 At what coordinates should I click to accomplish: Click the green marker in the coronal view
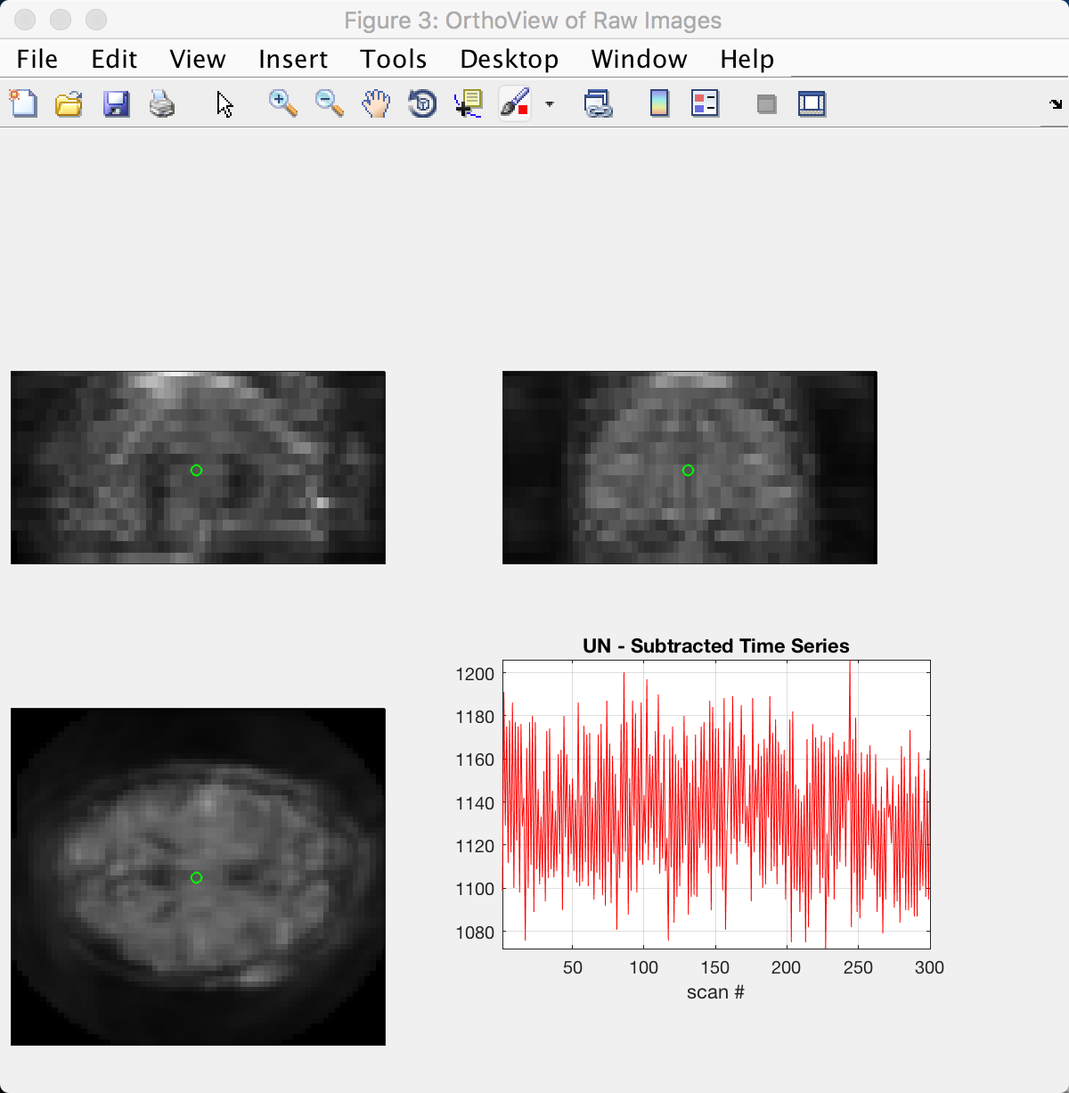pyautogui.click(x=688, y=470)
